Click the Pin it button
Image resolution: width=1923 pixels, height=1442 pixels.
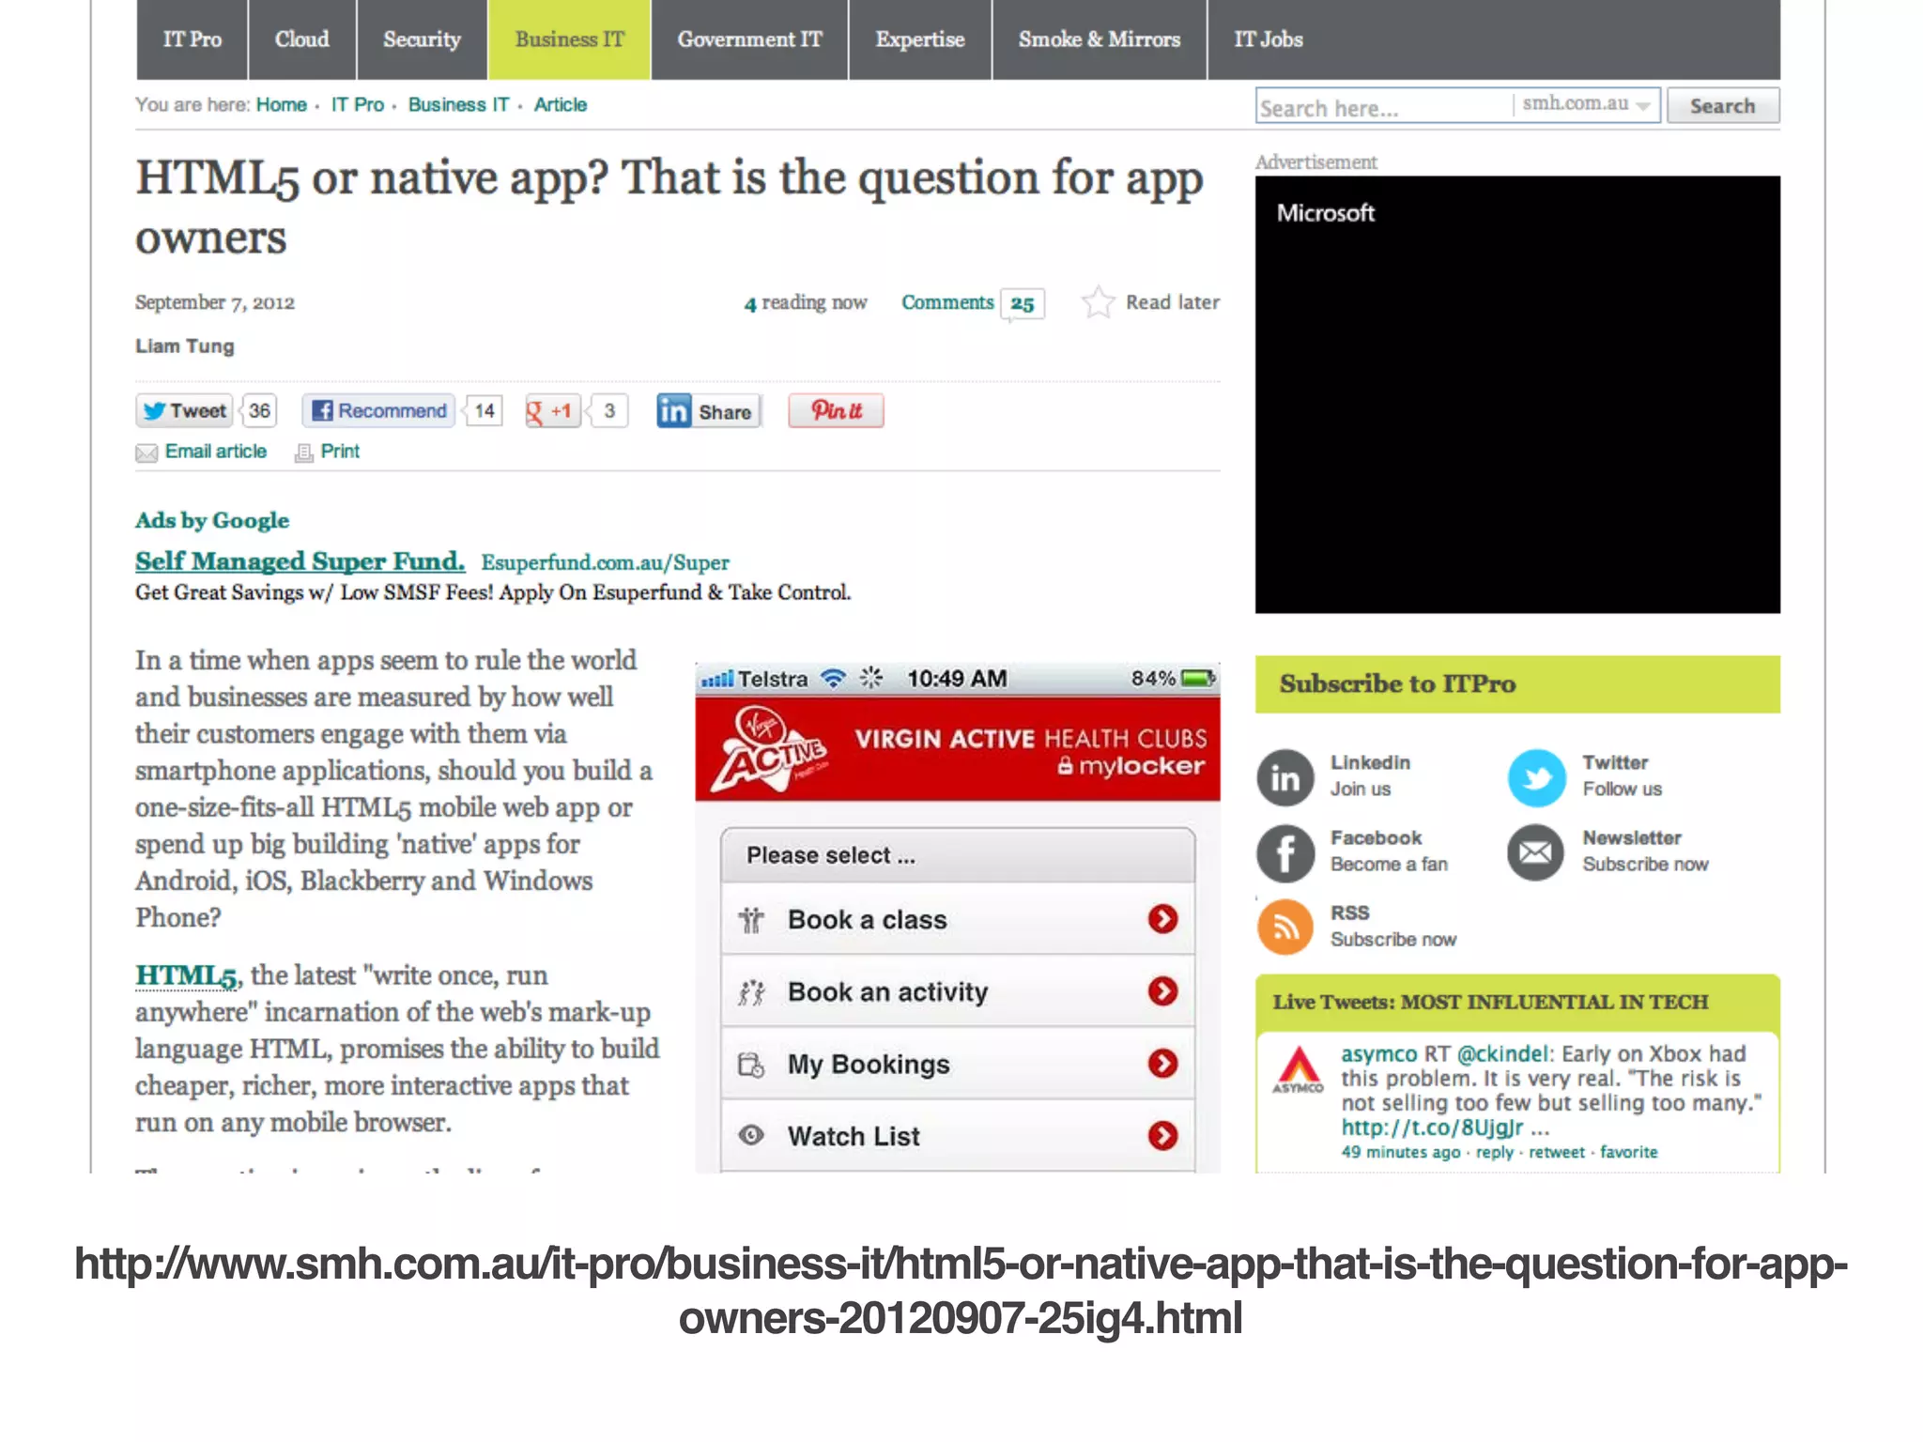836,411
